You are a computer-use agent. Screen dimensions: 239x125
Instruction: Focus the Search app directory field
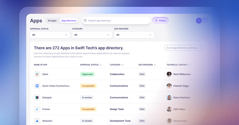point(116,20)
